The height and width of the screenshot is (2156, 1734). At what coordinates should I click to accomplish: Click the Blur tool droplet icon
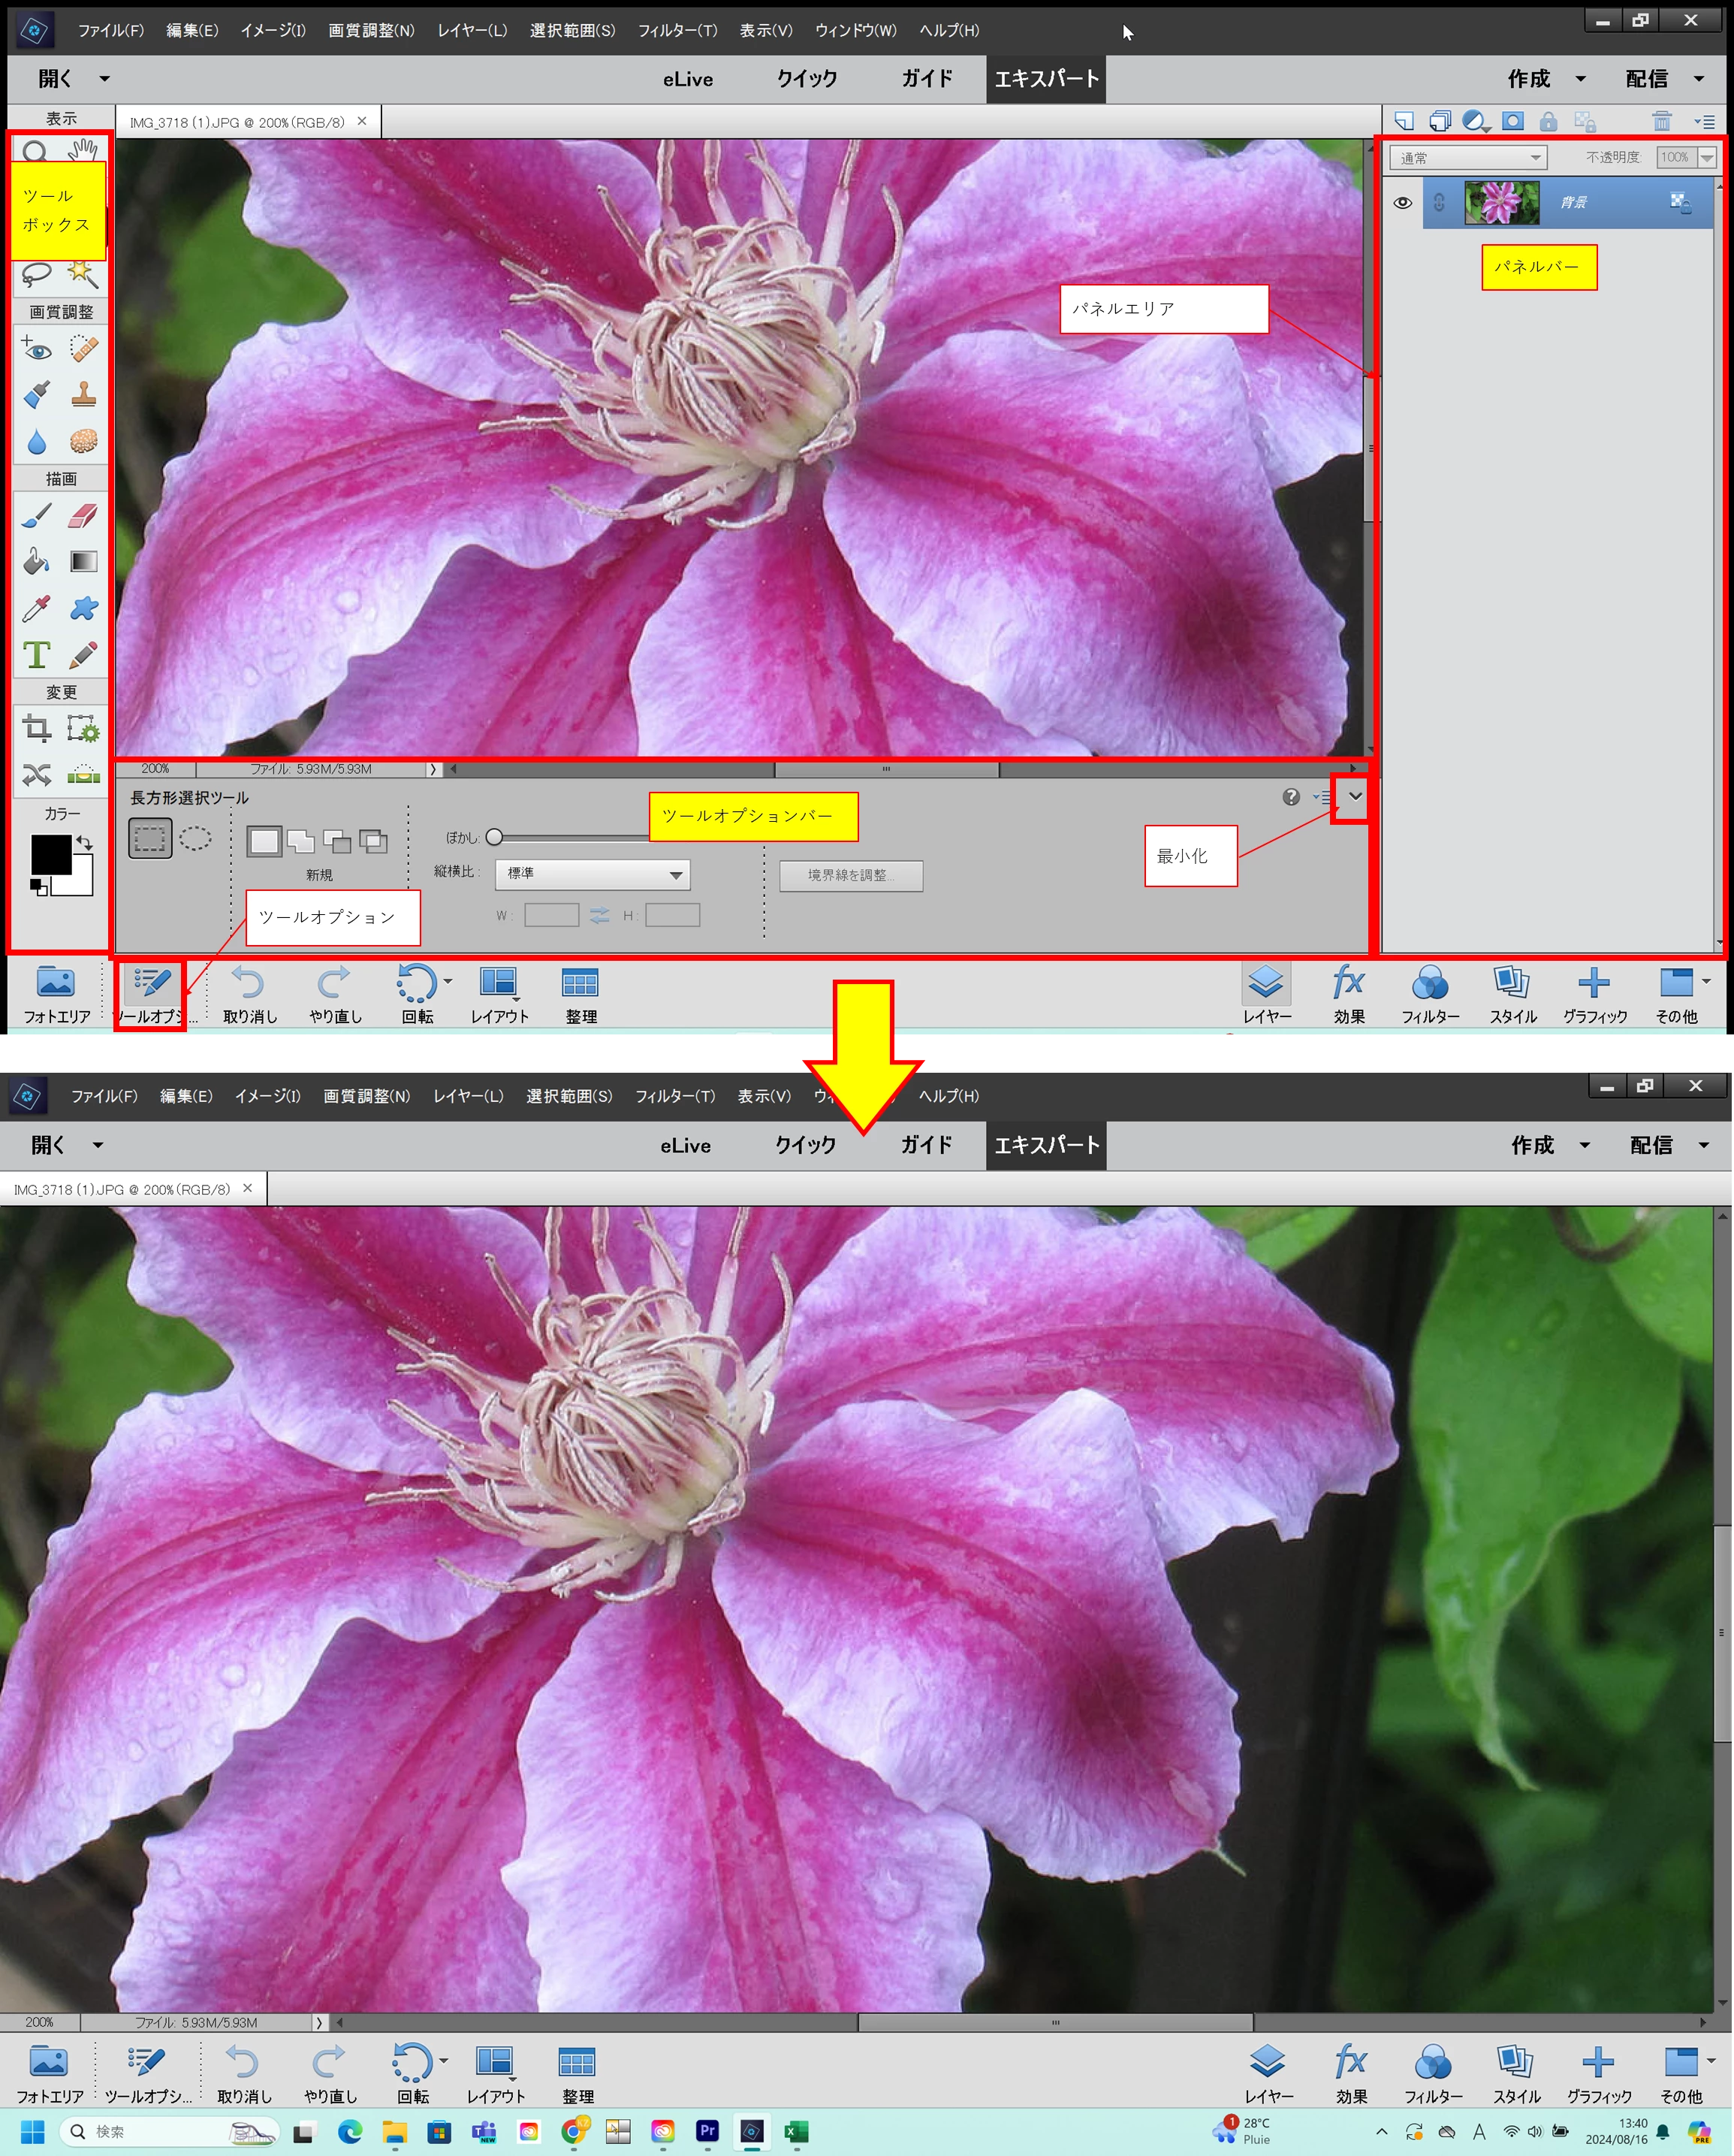pyautogui.click(x=37, y=441)
